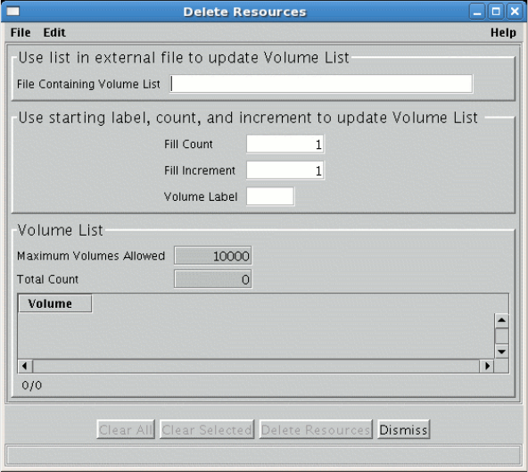
Task: Click the horizontal scroll left arrow
Action: click(25, 366)
